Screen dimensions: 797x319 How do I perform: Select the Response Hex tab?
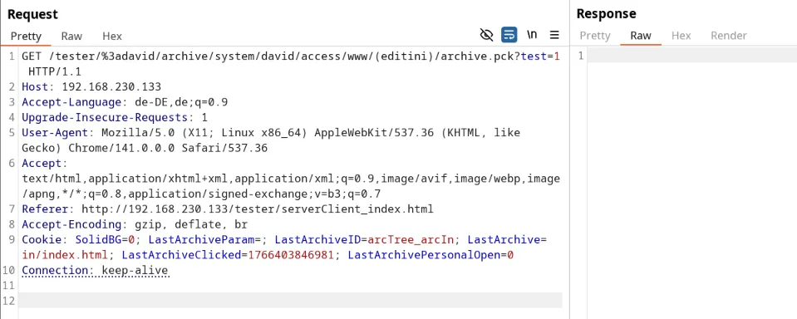point(681,36)
